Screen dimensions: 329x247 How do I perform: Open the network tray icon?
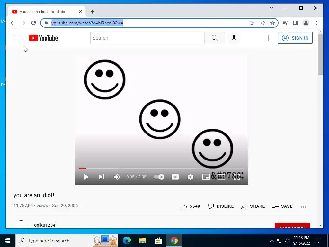(280, 241)
